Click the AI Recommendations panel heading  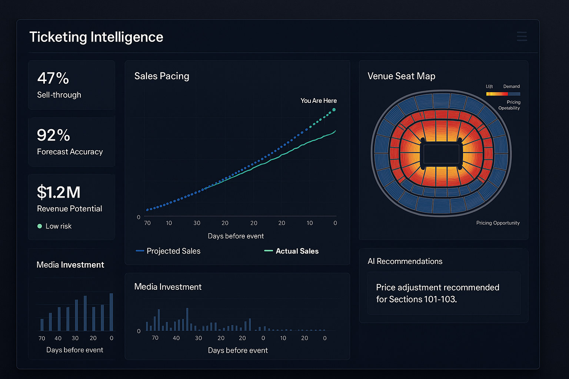point(405,261)
